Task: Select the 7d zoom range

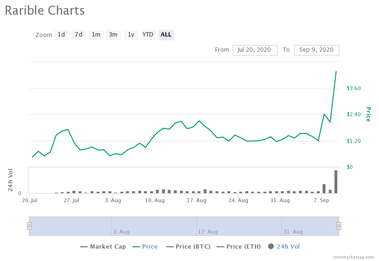Action: pos(79,35)
